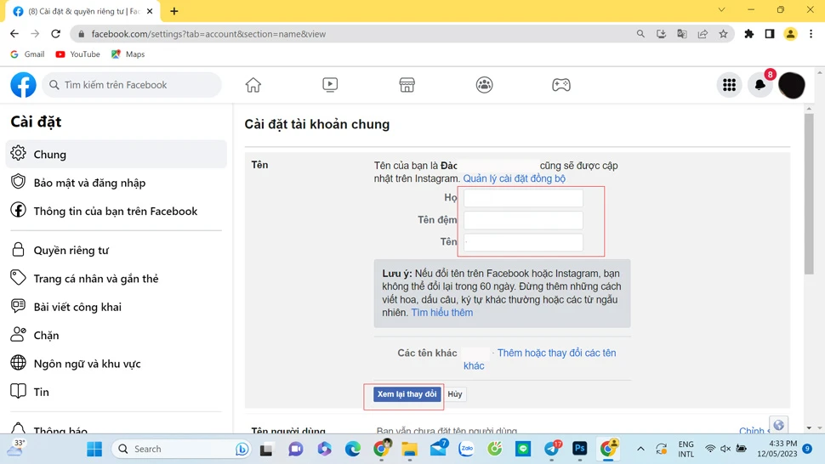Follow the Tìm hiểu thêm link
Image resolution: width=825 pixels, height=464 pixels.
click(441, 313)
